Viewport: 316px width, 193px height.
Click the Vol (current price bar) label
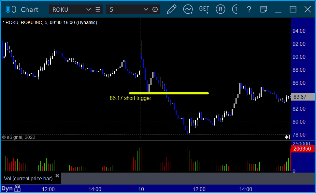(28, 178)
